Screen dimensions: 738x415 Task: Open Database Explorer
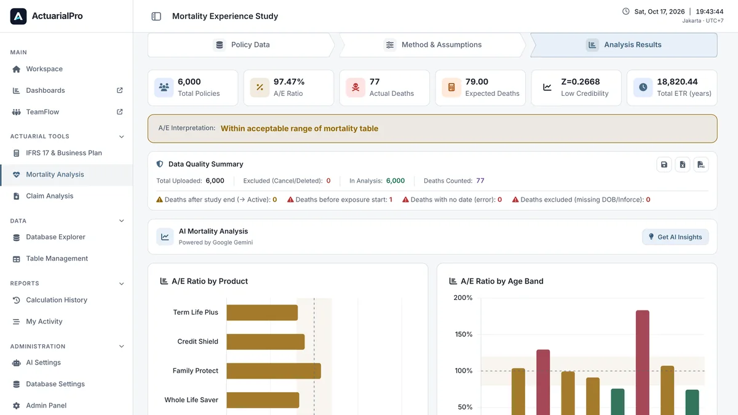(x=66, y=237)
